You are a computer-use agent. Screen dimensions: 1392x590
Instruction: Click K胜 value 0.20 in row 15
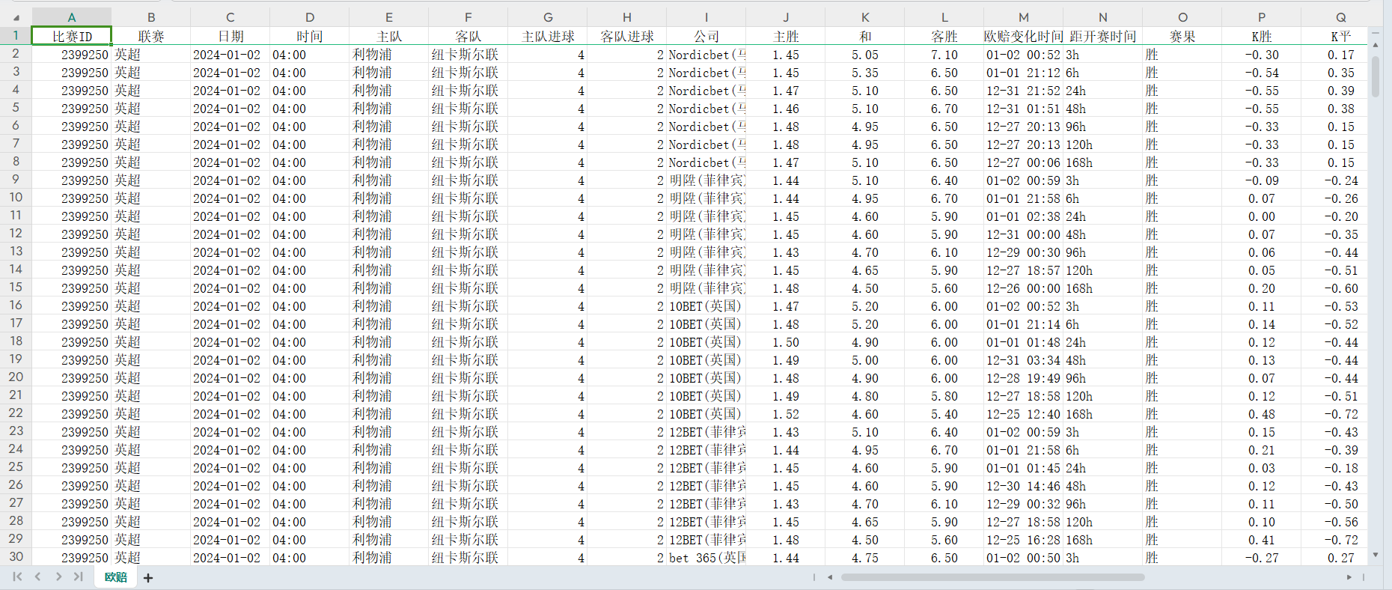click(1262, 288)
